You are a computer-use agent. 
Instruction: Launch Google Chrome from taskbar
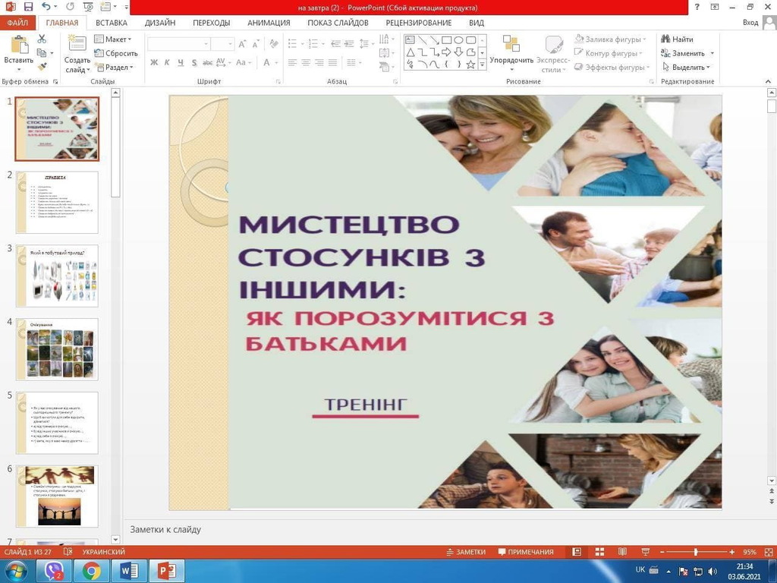tap(92, 571)
